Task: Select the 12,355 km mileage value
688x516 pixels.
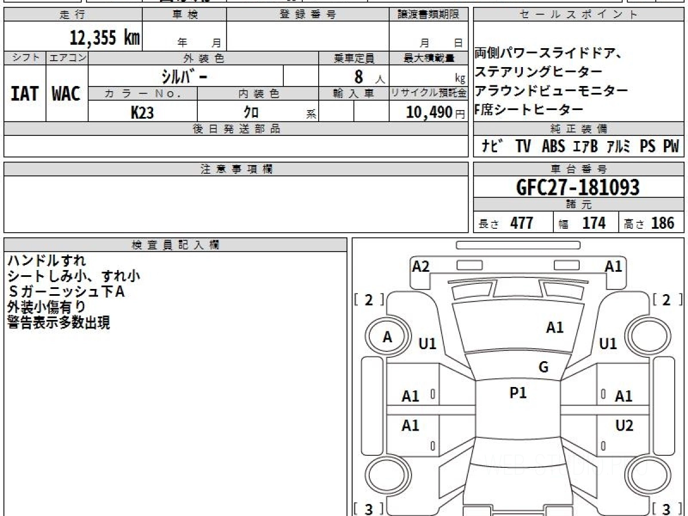Action: coord(105,38)
